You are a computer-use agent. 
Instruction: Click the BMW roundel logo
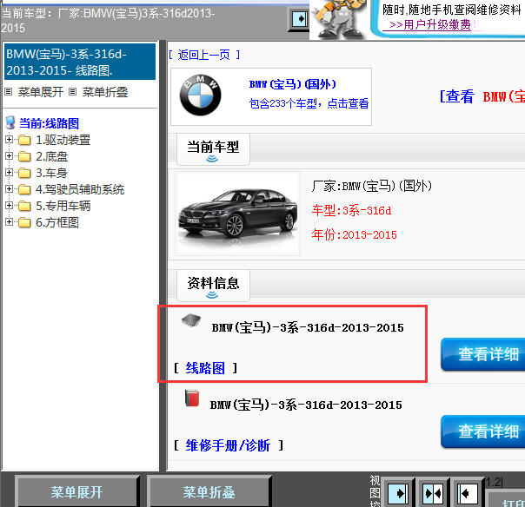point(200,95)
